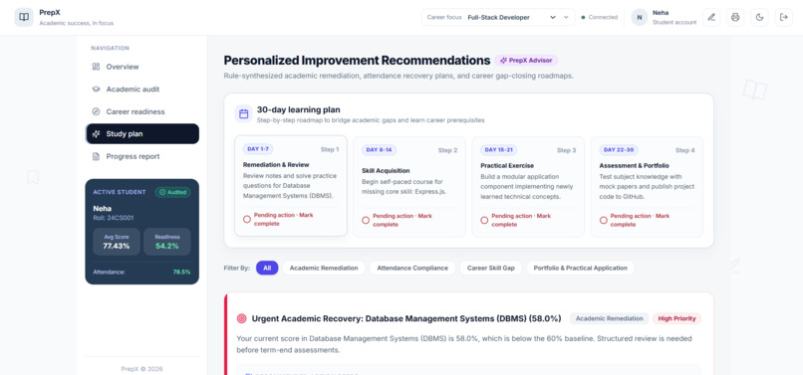Filter by Career Skill Gap

(x=490, y=268)
